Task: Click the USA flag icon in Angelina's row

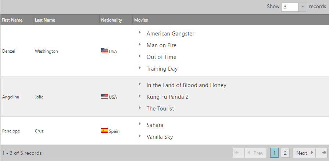Action: pos(104,97)
